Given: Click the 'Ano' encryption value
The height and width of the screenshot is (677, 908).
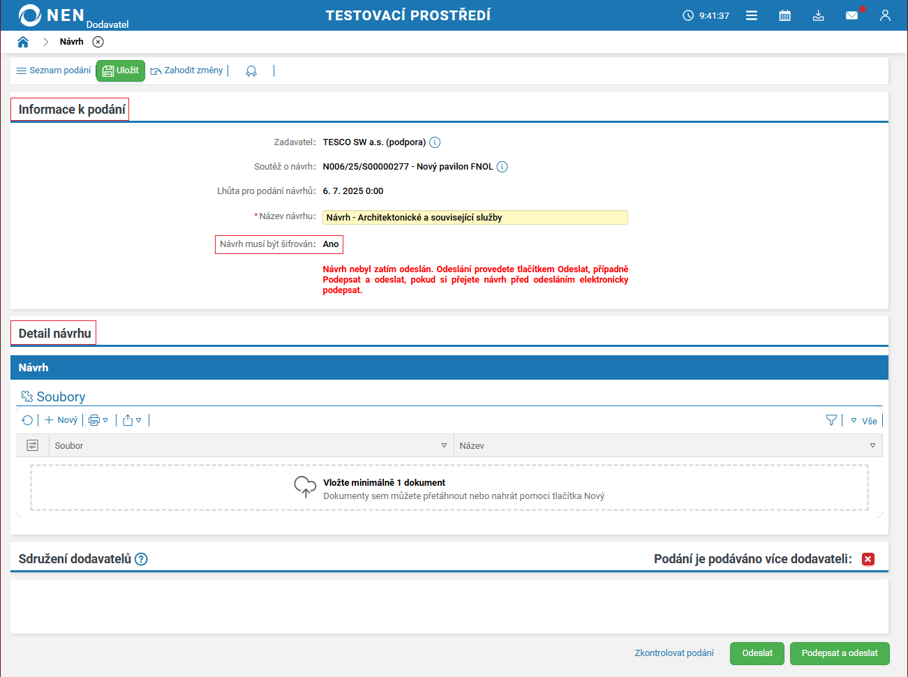Looking at the screenshot, I should [331, 244].
